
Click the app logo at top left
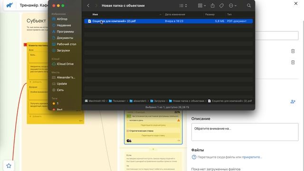click(9, 5)
